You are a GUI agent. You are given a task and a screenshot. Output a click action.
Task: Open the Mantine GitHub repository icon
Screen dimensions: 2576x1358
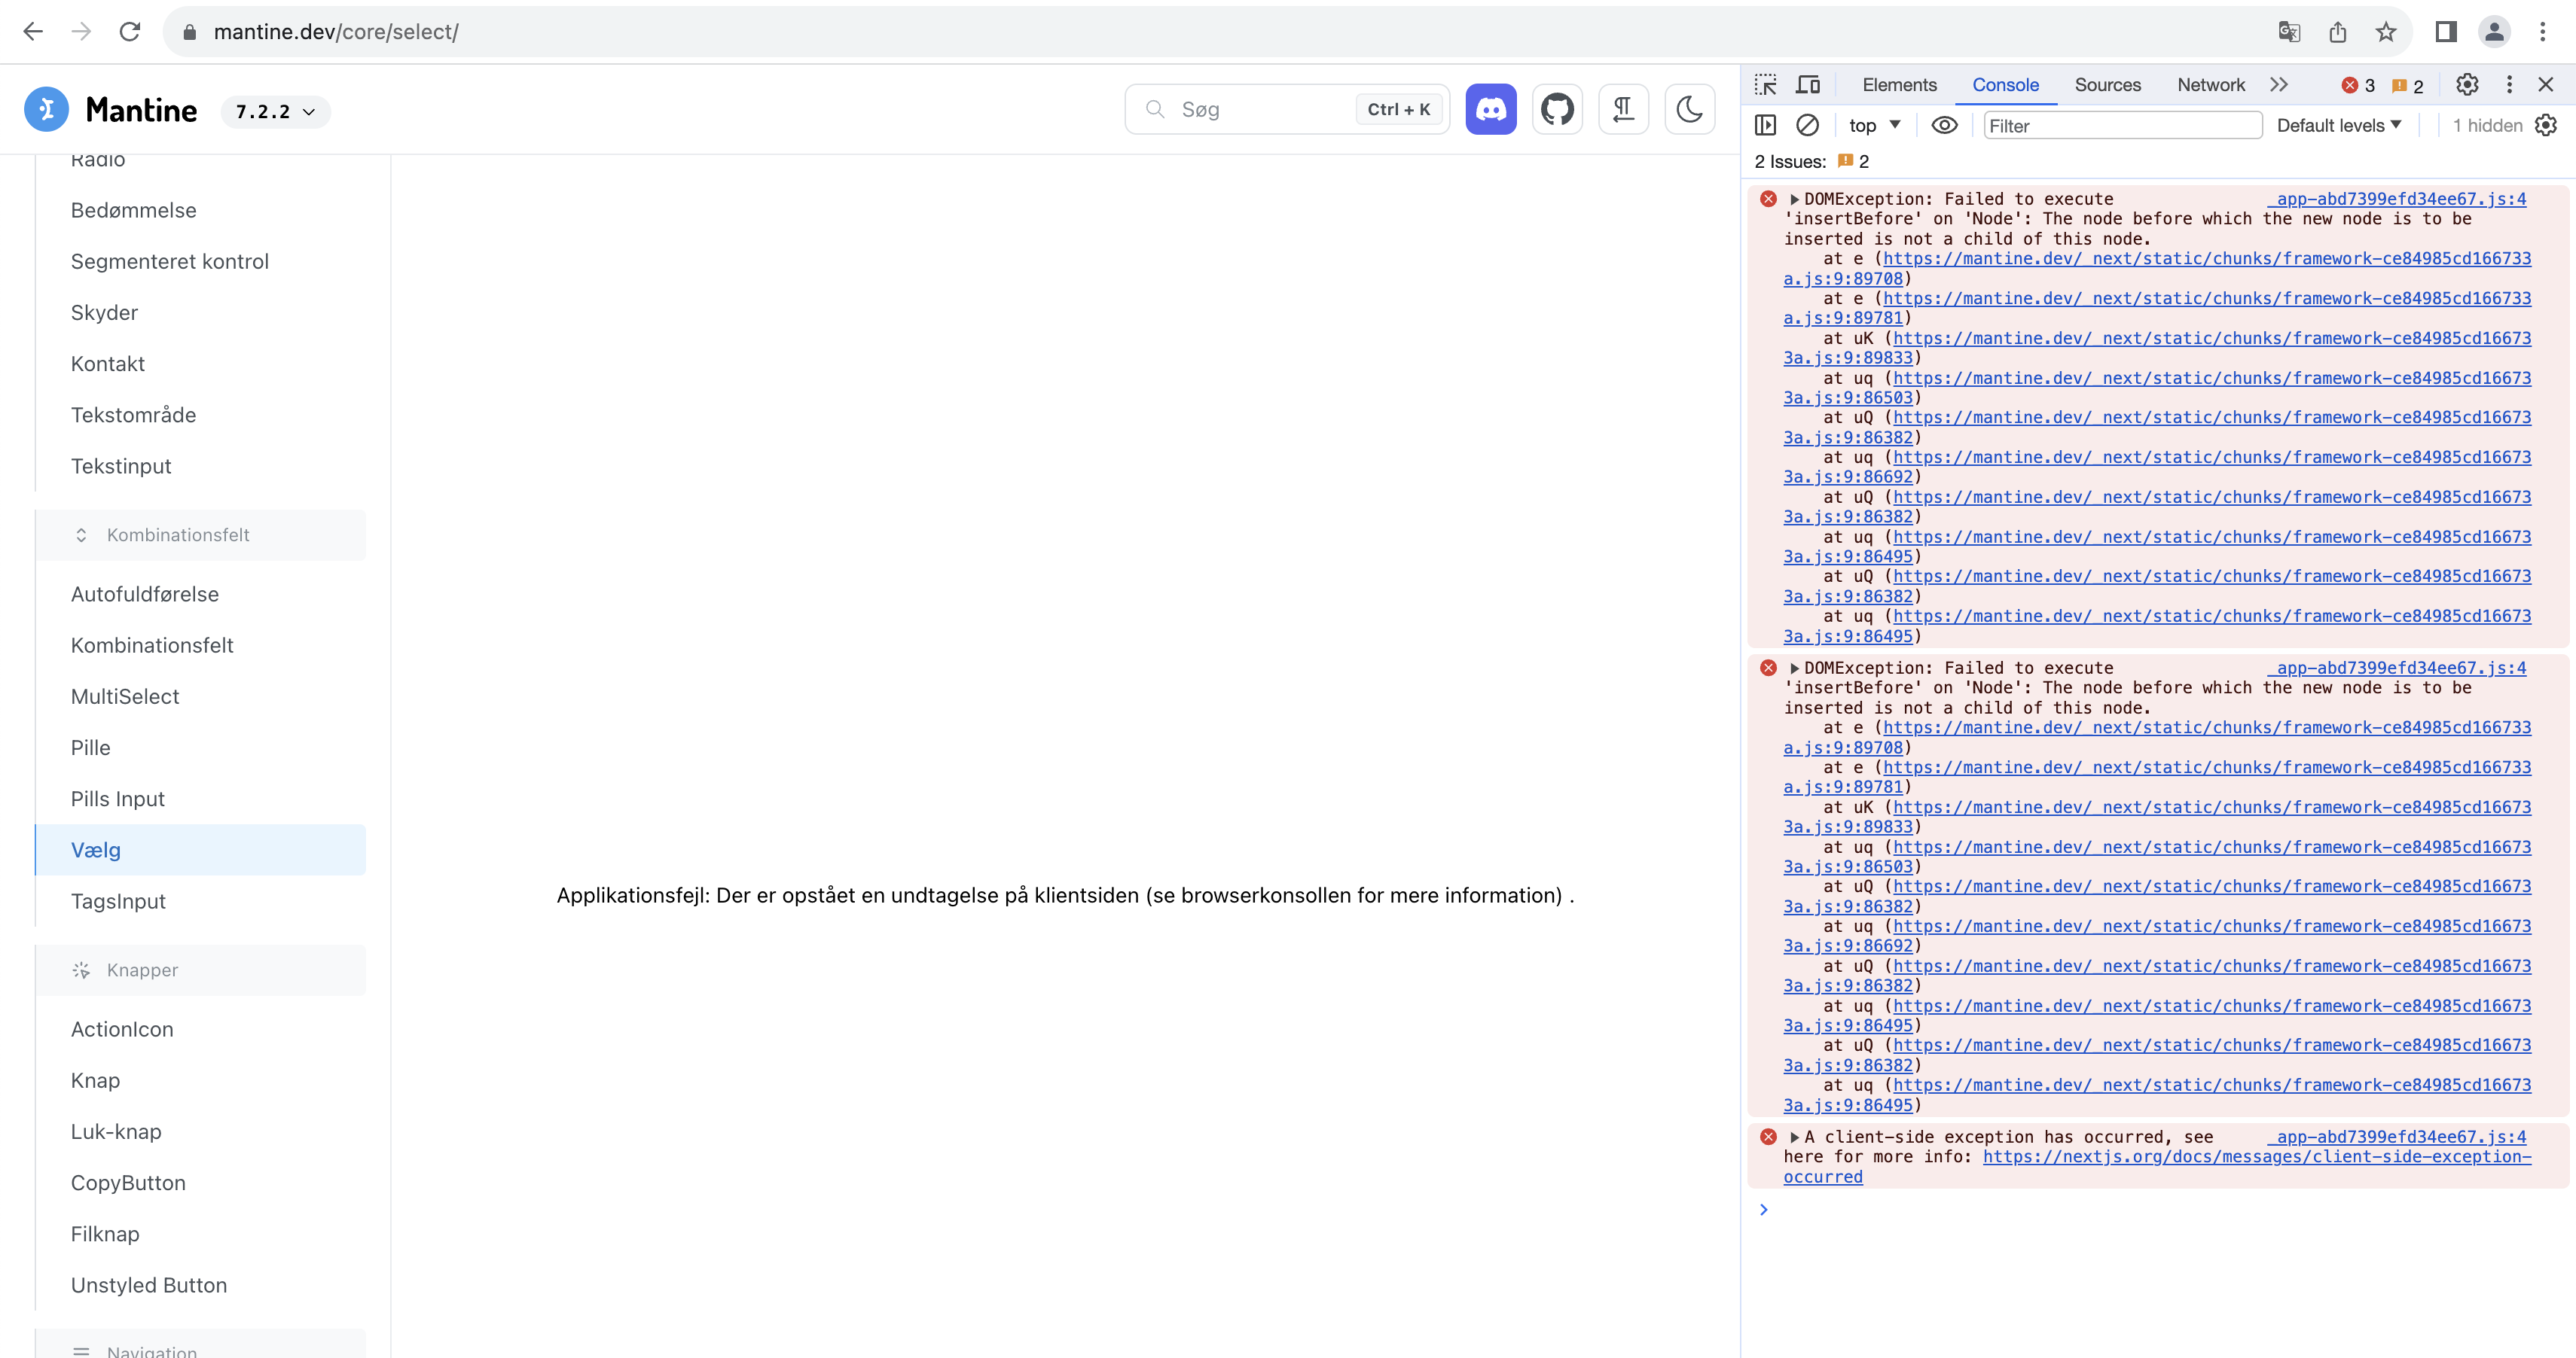point(1557,109)
